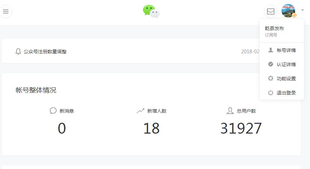
Task: Open 公众号注册数量调整 announcement
Action: (x=45, y=52)
